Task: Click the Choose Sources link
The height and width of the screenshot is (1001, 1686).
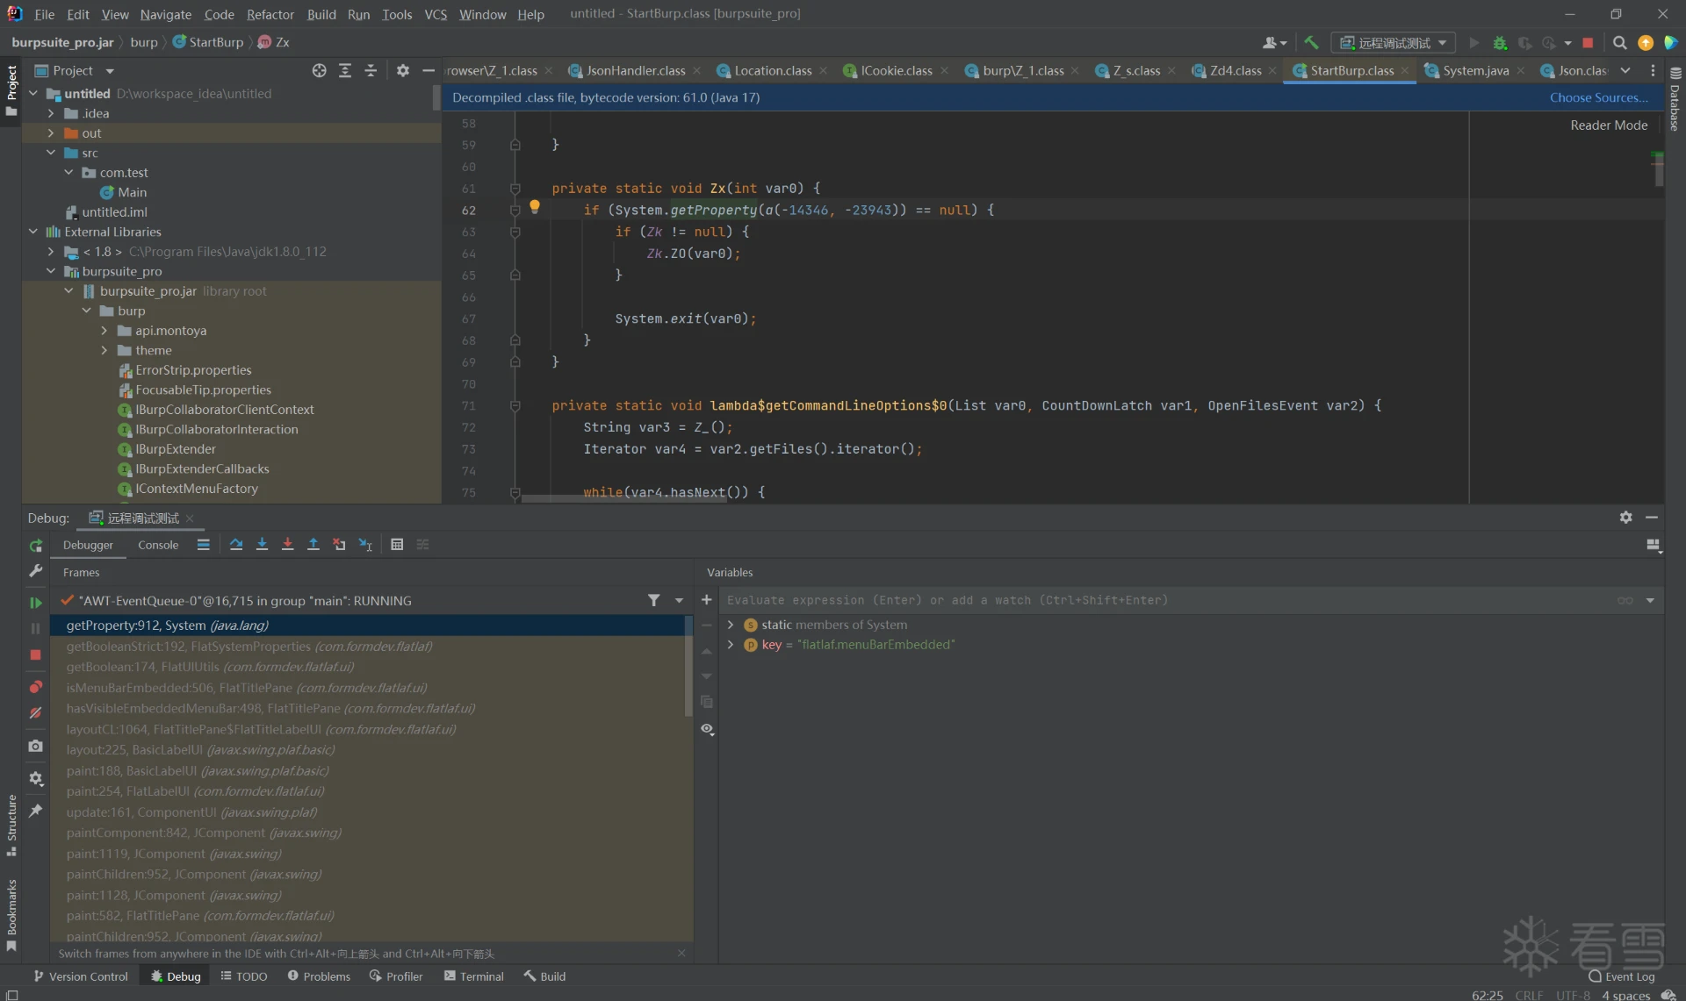Action: coord(1598,97)
